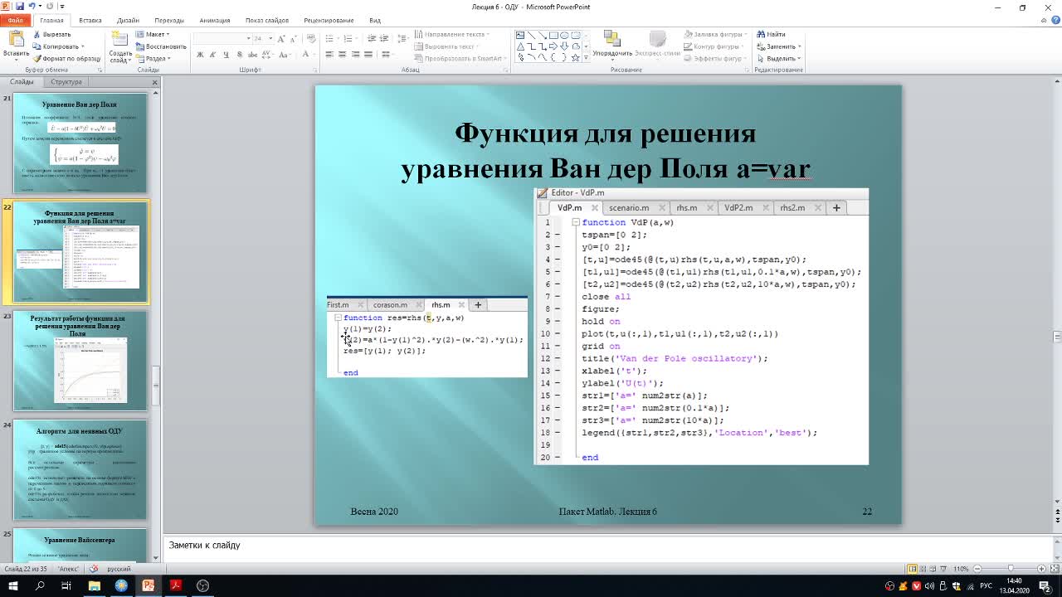Activate Формат по образцу format painter

click(x=66, y=59)
